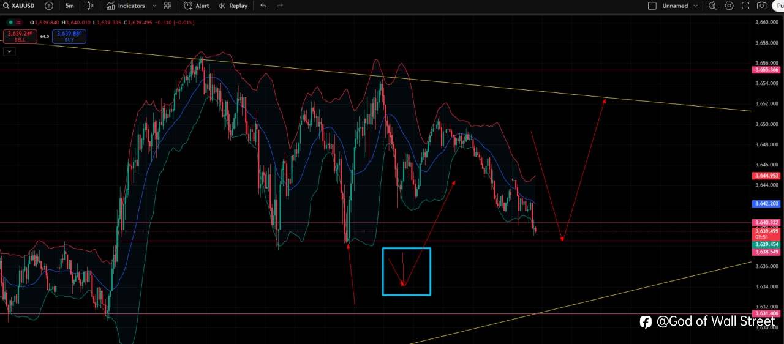Open the Indicators dialog

(x=126, y=6)
